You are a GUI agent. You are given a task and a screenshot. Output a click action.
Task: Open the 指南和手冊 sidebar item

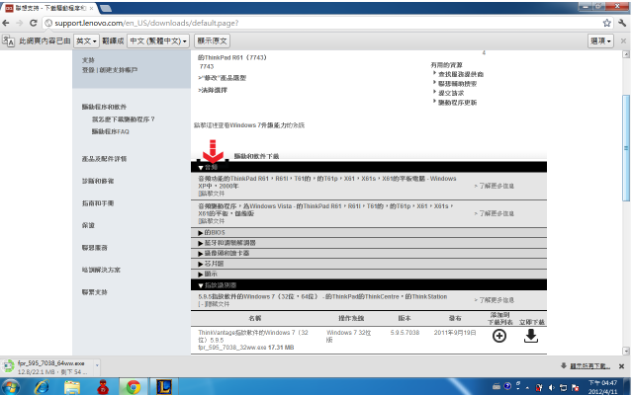(98, 203)
